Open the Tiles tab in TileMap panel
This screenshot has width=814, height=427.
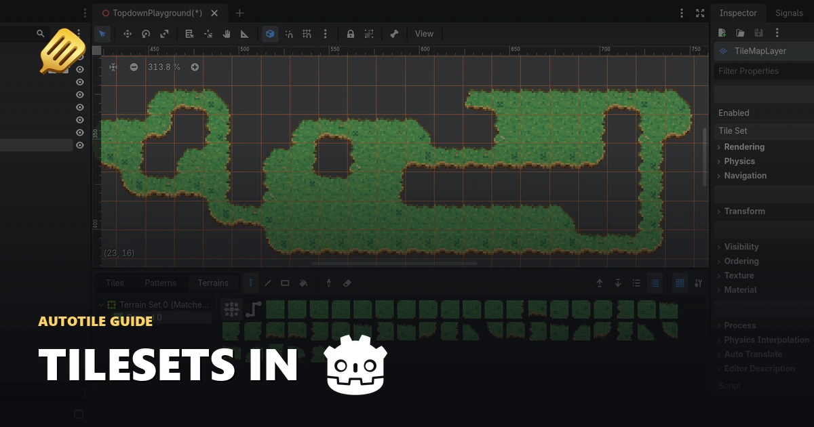tap(115, 283)
